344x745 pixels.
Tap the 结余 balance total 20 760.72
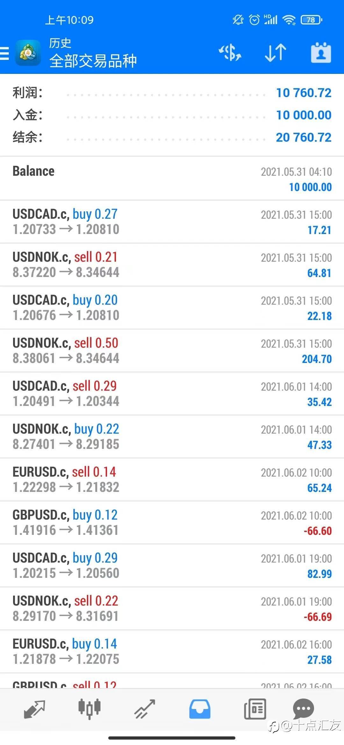click(x=304, y=138)
